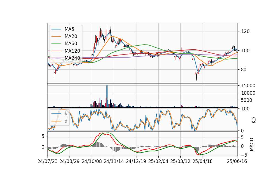The height and width of the screenshot is (190, 264).
Task: Click the 120 price axis tick label
Action: pos(245,31)
